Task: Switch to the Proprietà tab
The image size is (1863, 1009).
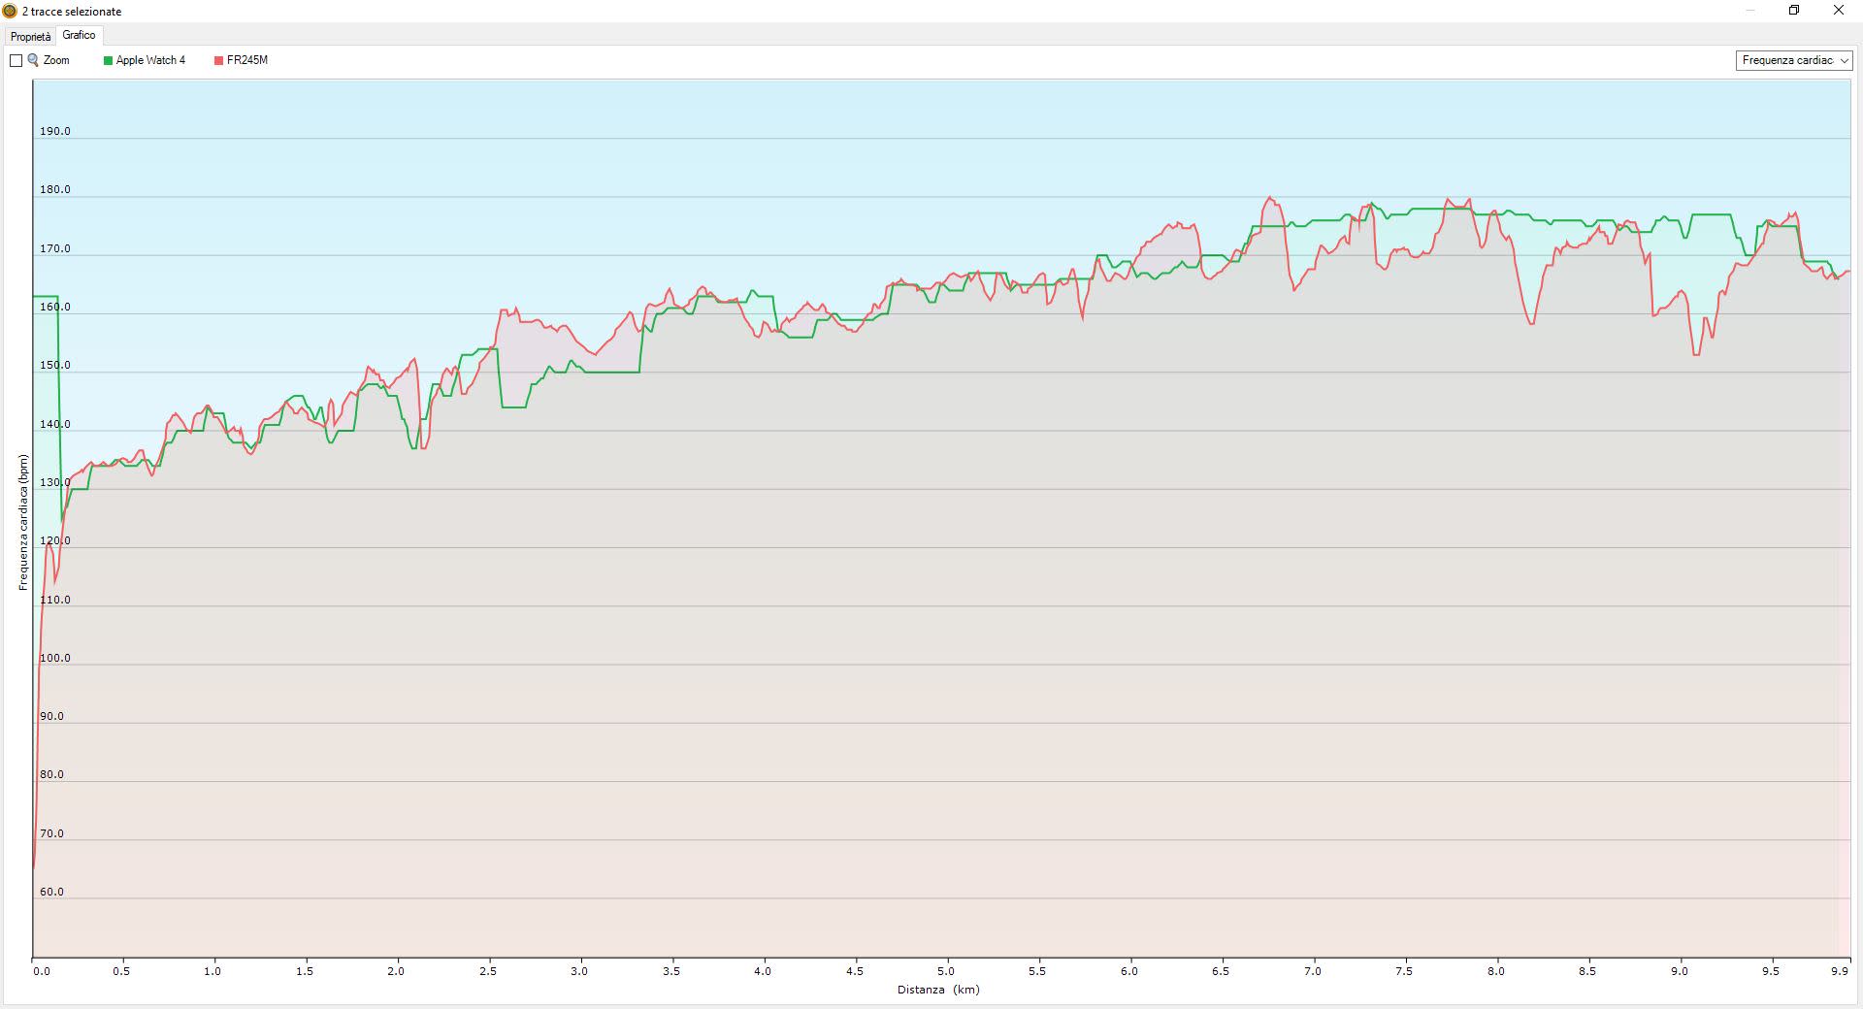Action: tap(30, 36)
